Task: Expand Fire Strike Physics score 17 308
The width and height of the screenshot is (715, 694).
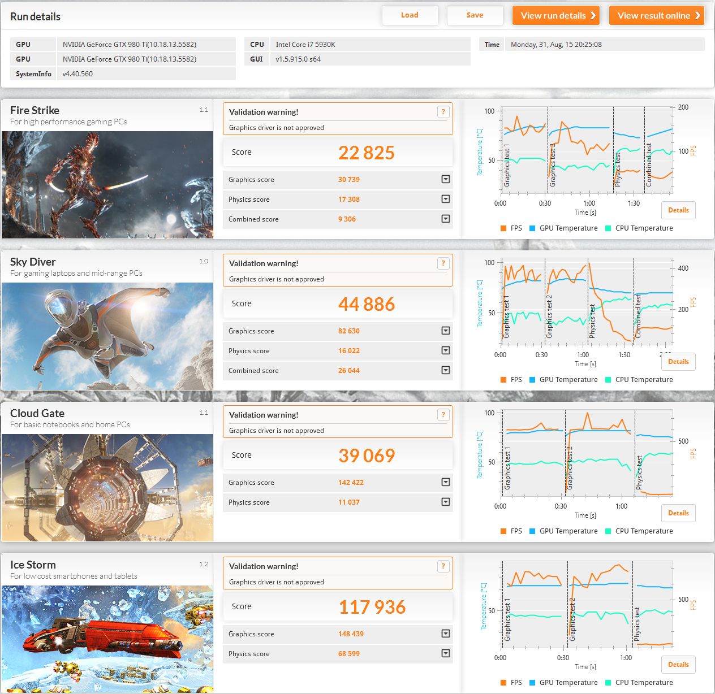Action: tap(446, 199)
